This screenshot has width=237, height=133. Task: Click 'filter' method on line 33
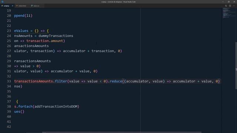click(x=61, y=81)
